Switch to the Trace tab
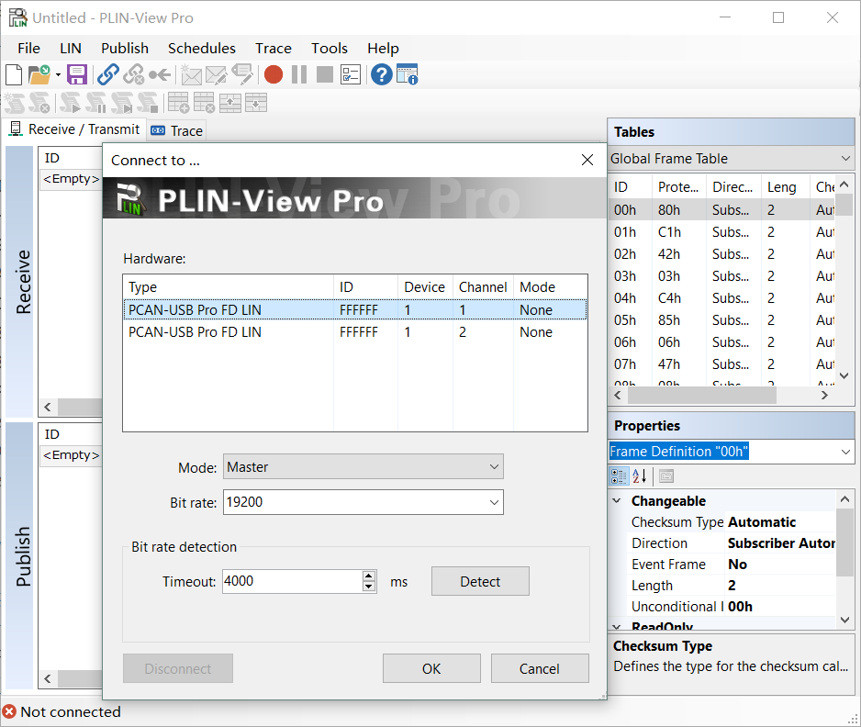861x727 pixels. click(177, 130)
